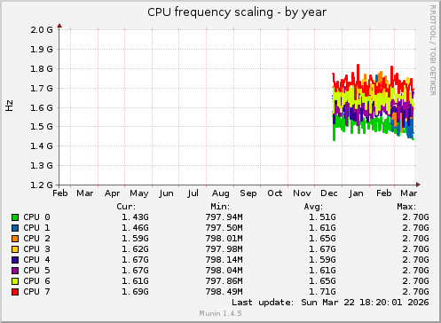Click CPU 4 minimum value 798.14M
The width and height of the screenshot is (441, 323).
[224, 260]
